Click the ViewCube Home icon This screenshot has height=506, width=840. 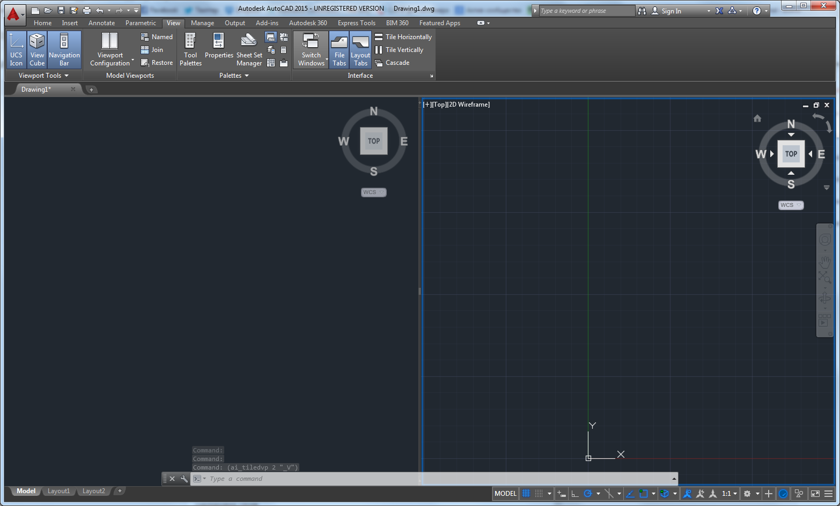(757, 118)
